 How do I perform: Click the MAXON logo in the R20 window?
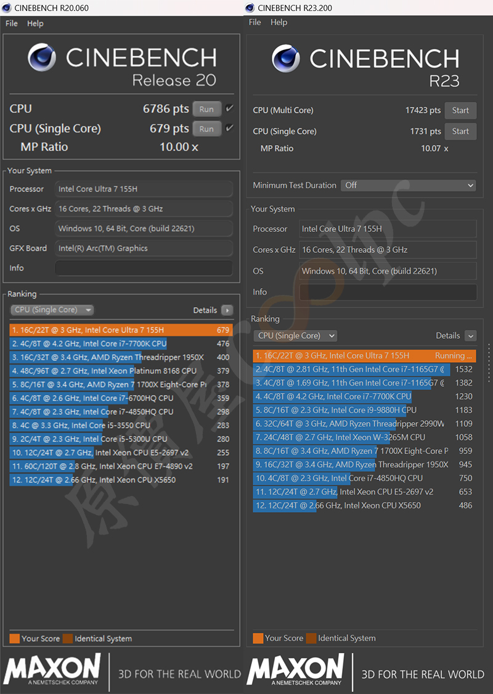[52, 670]
